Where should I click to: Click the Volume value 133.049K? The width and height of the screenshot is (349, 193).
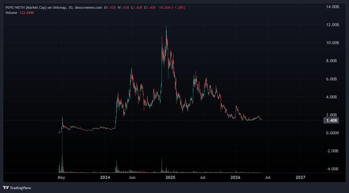(27, 13)
